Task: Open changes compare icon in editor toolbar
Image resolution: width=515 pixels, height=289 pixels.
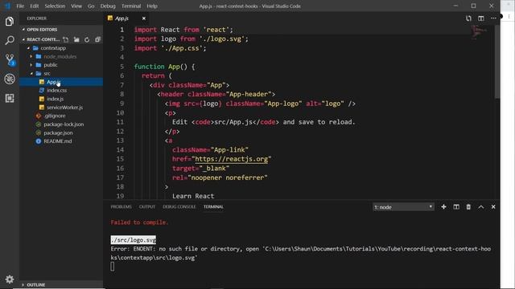Action: (468, 18)
